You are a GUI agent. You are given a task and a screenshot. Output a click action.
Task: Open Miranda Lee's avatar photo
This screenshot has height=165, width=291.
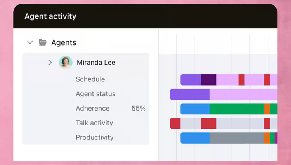click(x=66, y=62)
